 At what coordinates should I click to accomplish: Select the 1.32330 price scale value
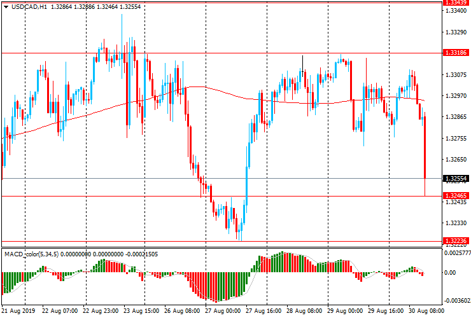(x=456, y=223)
